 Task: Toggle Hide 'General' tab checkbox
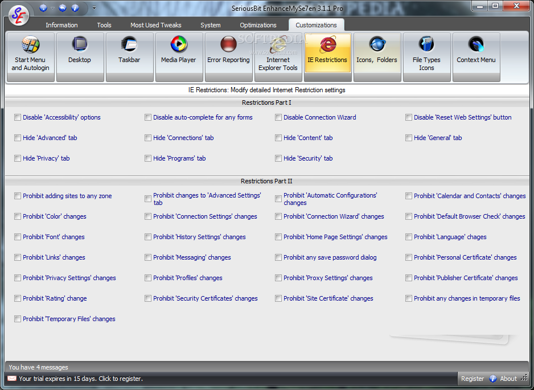point(409,138)
